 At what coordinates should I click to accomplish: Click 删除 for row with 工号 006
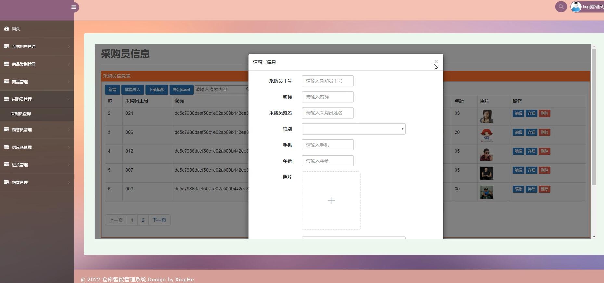[544, 132]
